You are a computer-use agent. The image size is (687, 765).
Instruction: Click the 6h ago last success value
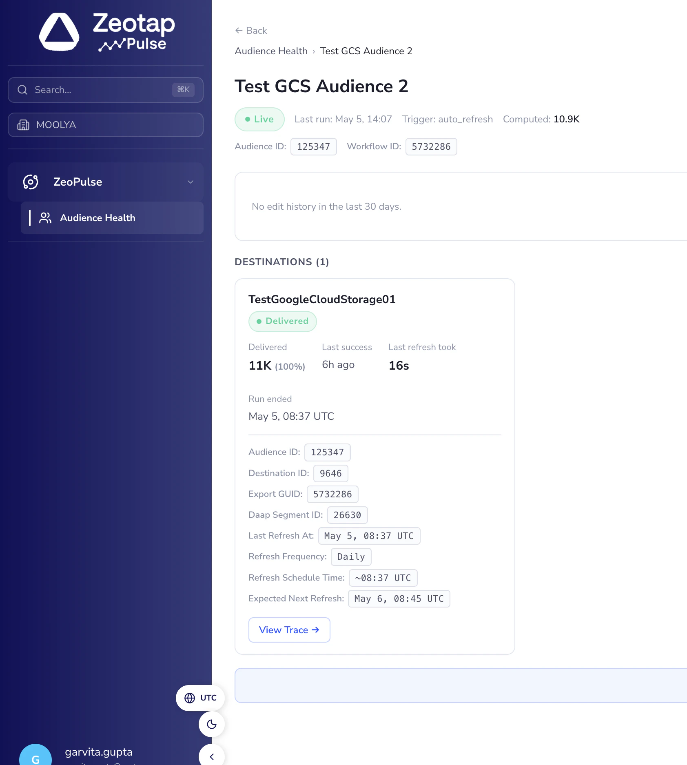338,365
